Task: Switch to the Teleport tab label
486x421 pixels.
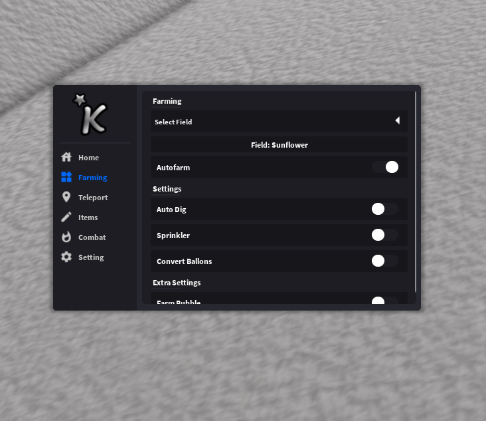Action: coord(93,198)
